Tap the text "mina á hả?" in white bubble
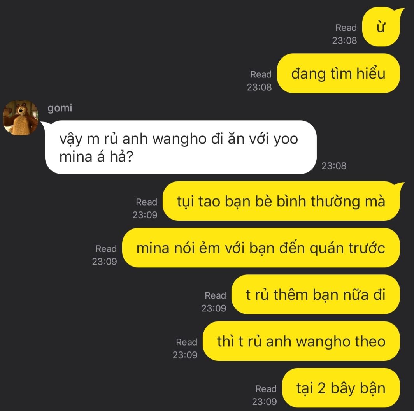Viewport: 414px width, 411px height. [x=96, y=156]
